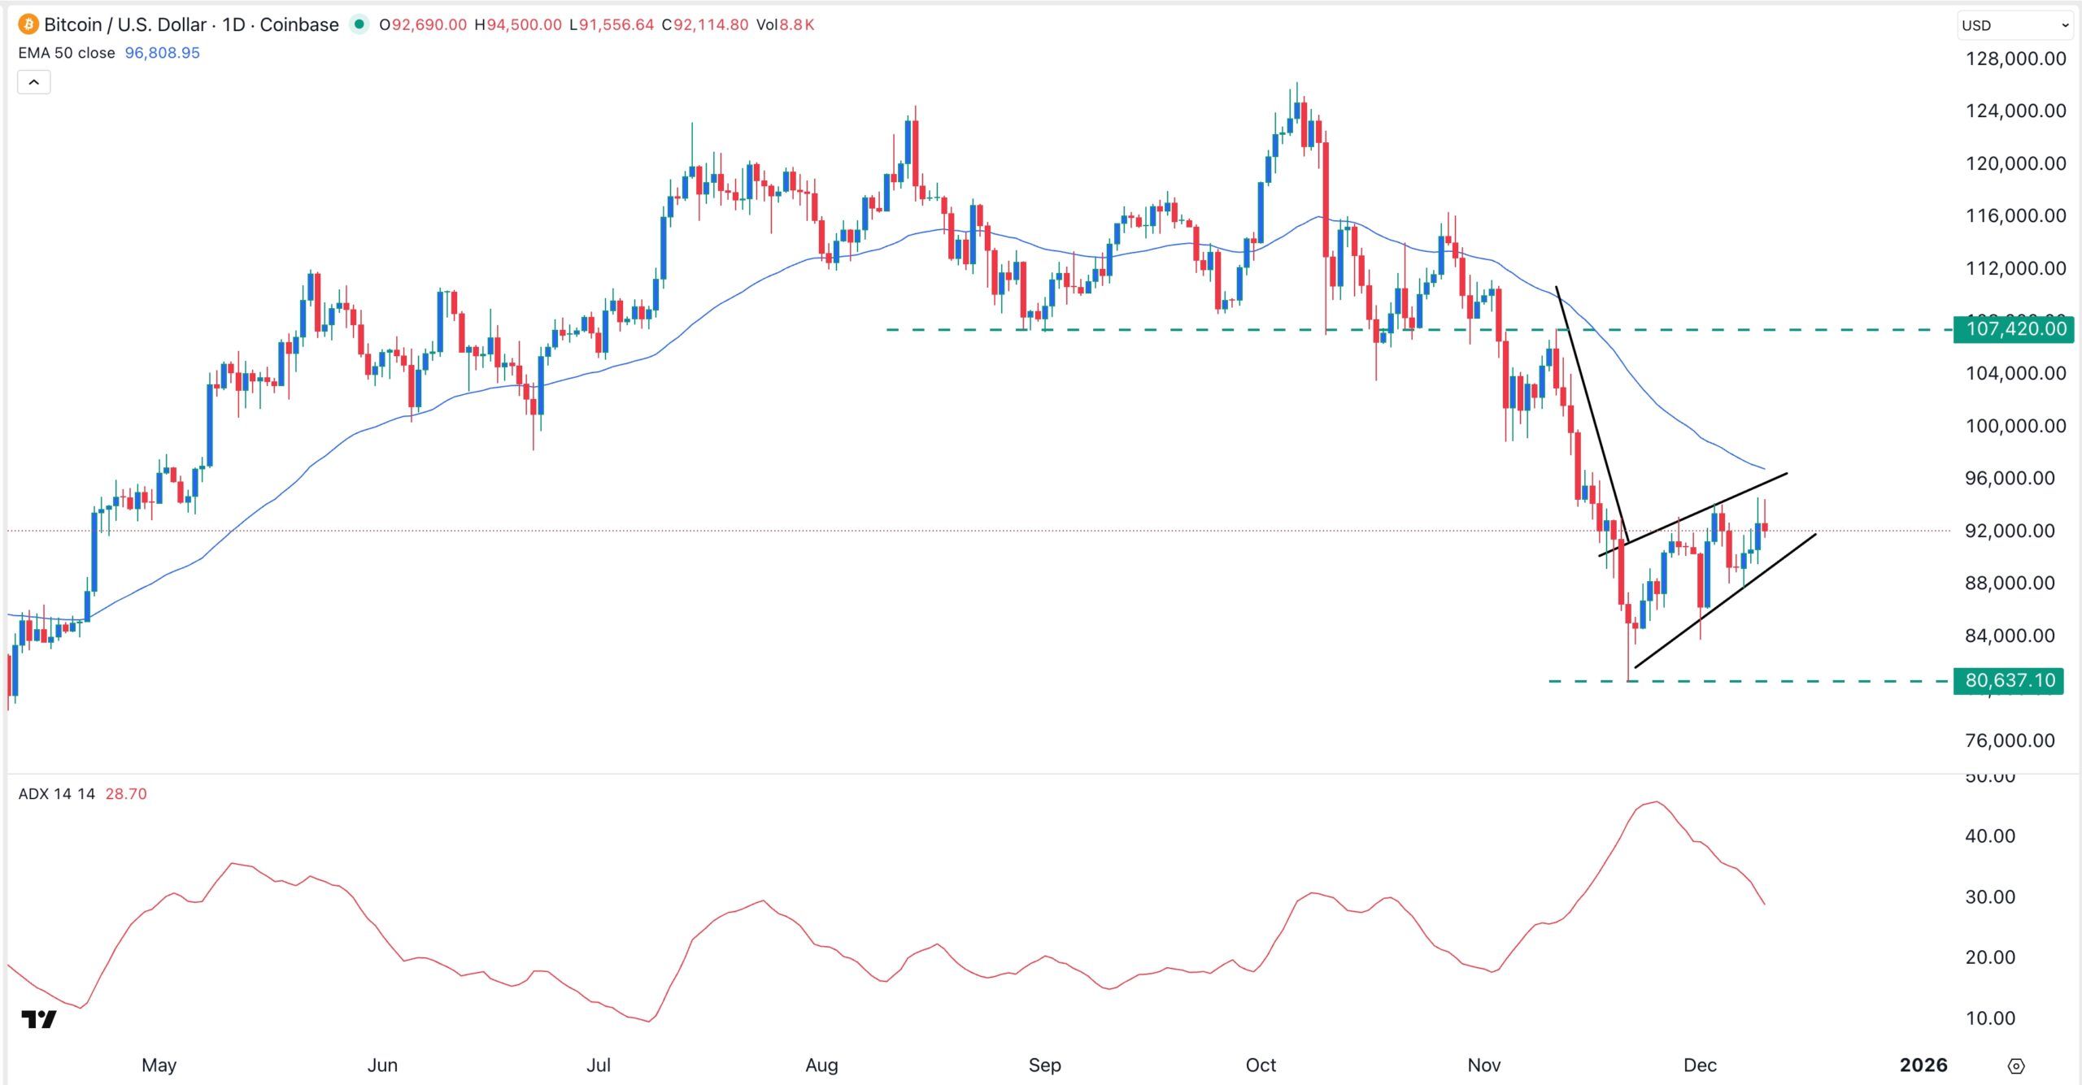Screen dimensions: 2082x1085
Task: Click the blue EMA value 96,808.95
Action: click(x=162, y=52)
